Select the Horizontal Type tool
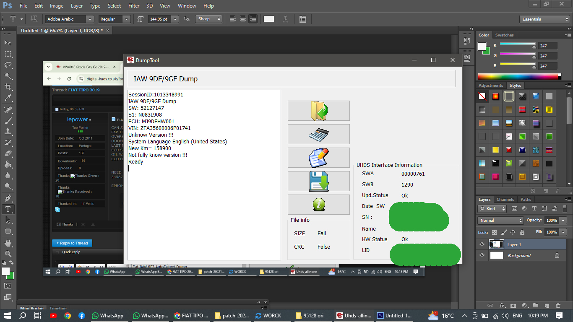Screen dimensions: 573x322 (x=8, y=209)
